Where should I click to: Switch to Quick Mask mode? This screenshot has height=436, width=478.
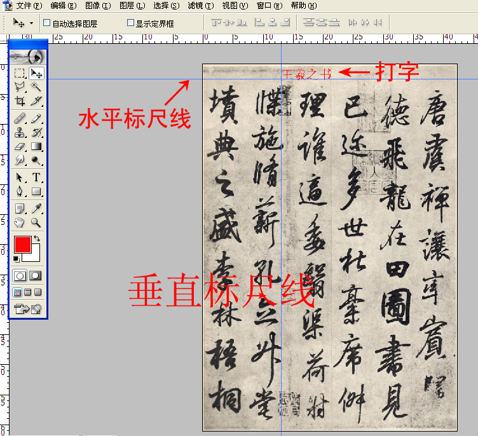click(x=36, y=276)
